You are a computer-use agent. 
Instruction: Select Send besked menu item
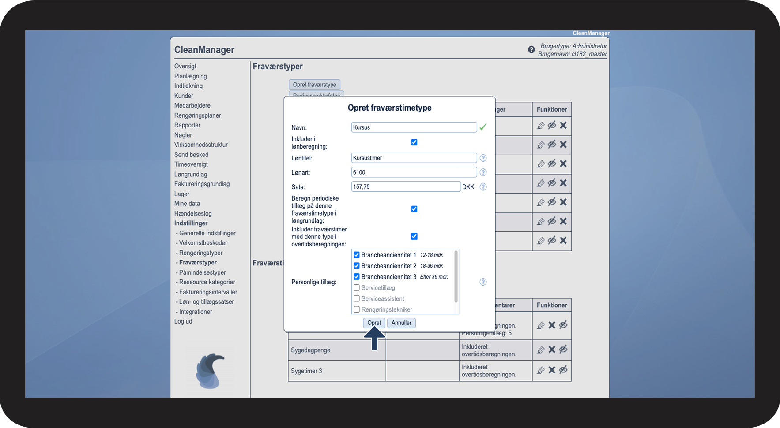(192, 155)
